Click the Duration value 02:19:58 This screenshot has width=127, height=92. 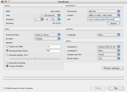[x=56, y=23]
